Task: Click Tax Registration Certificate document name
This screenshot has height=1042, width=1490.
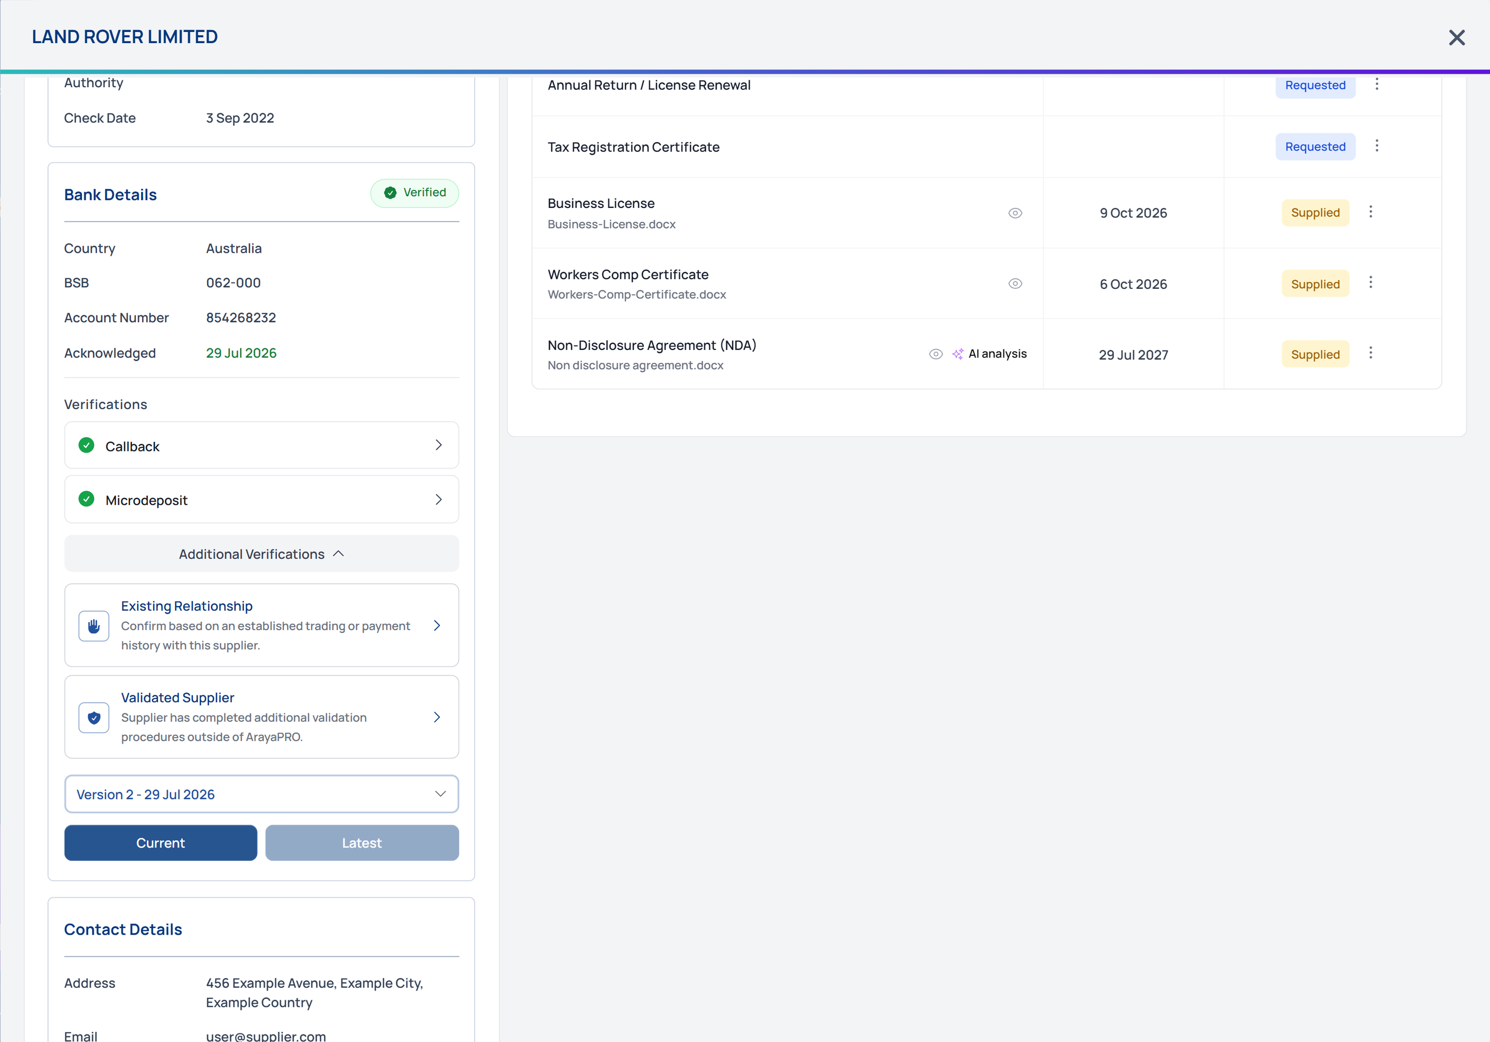Action: click(x=633, y=147)
